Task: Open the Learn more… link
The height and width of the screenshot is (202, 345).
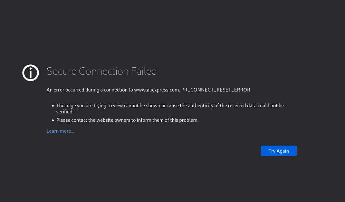Action: tap(60, 131)
